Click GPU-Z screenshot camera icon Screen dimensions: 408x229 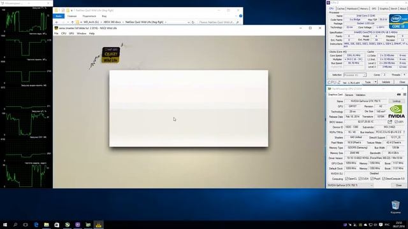(x=399, y=95)
